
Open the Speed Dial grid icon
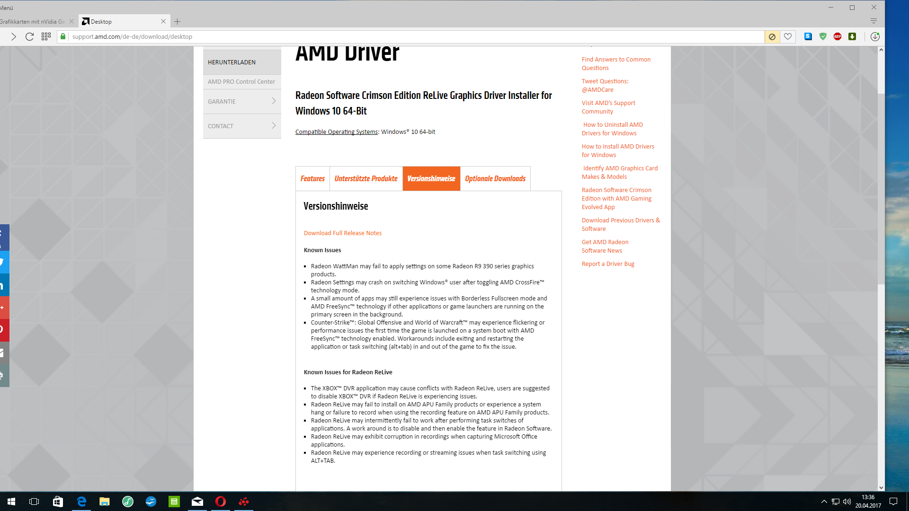(x=46, y=36)
